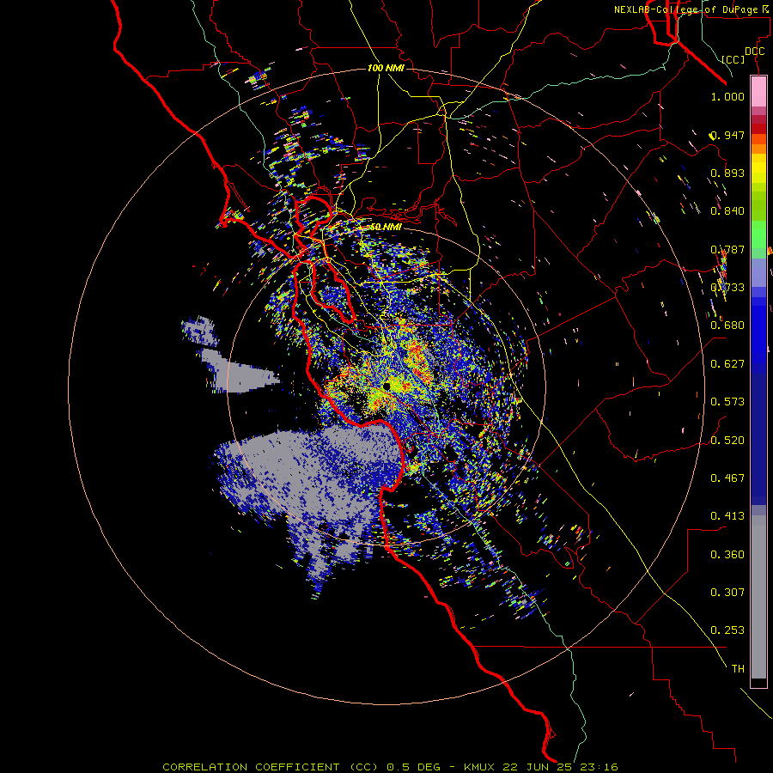Select the 0.627 scale value

[x=727, y=364]
